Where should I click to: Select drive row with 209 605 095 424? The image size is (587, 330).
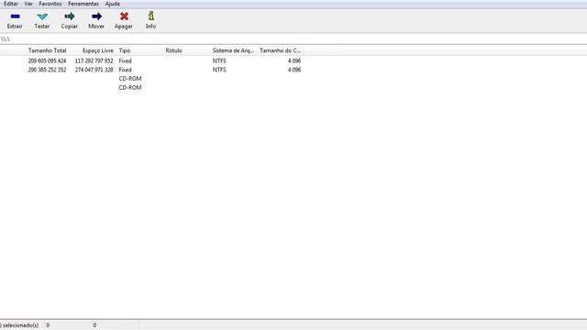(151, 60)
